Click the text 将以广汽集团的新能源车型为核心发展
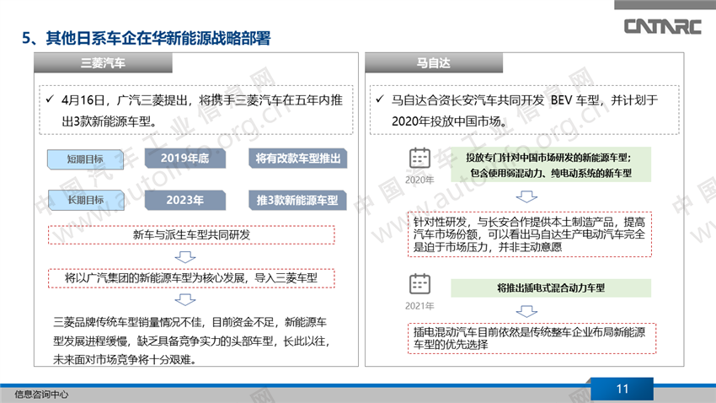This screenshot has height=403, width=716. (x=155, y=278)
